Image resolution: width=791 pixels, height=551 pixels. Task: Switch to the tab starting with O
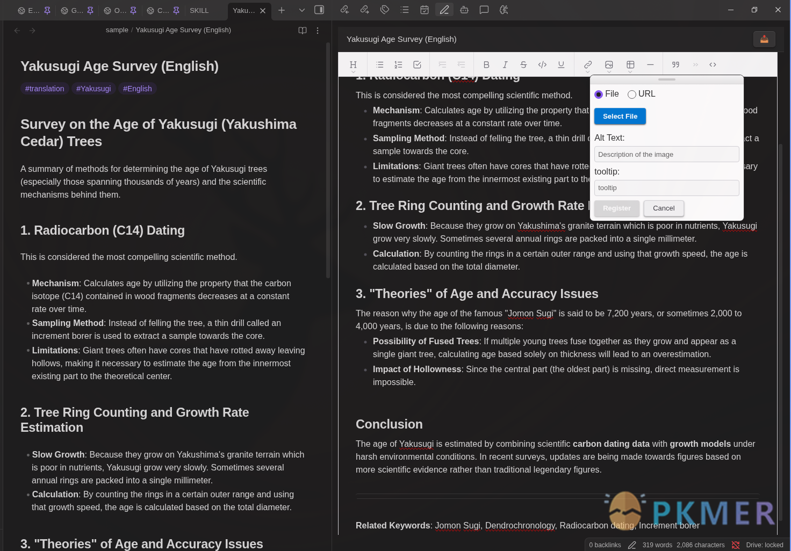tap(115, 10)
